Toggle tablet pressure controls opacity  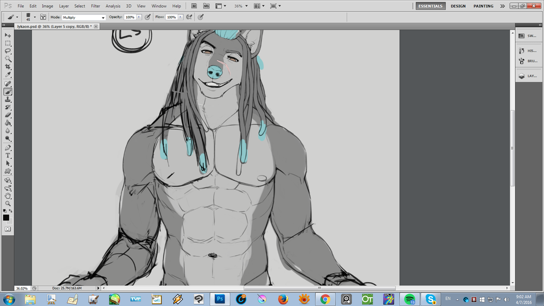[148, 17]
